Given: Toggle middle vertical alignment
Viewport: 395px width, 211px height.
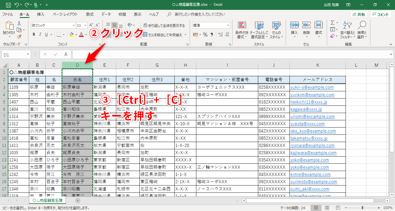Looking at the screenshot, I should 115,25.
